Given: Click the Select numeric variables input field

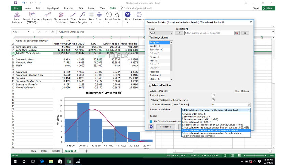Looking at the screenshot, I should click(209, 33).
